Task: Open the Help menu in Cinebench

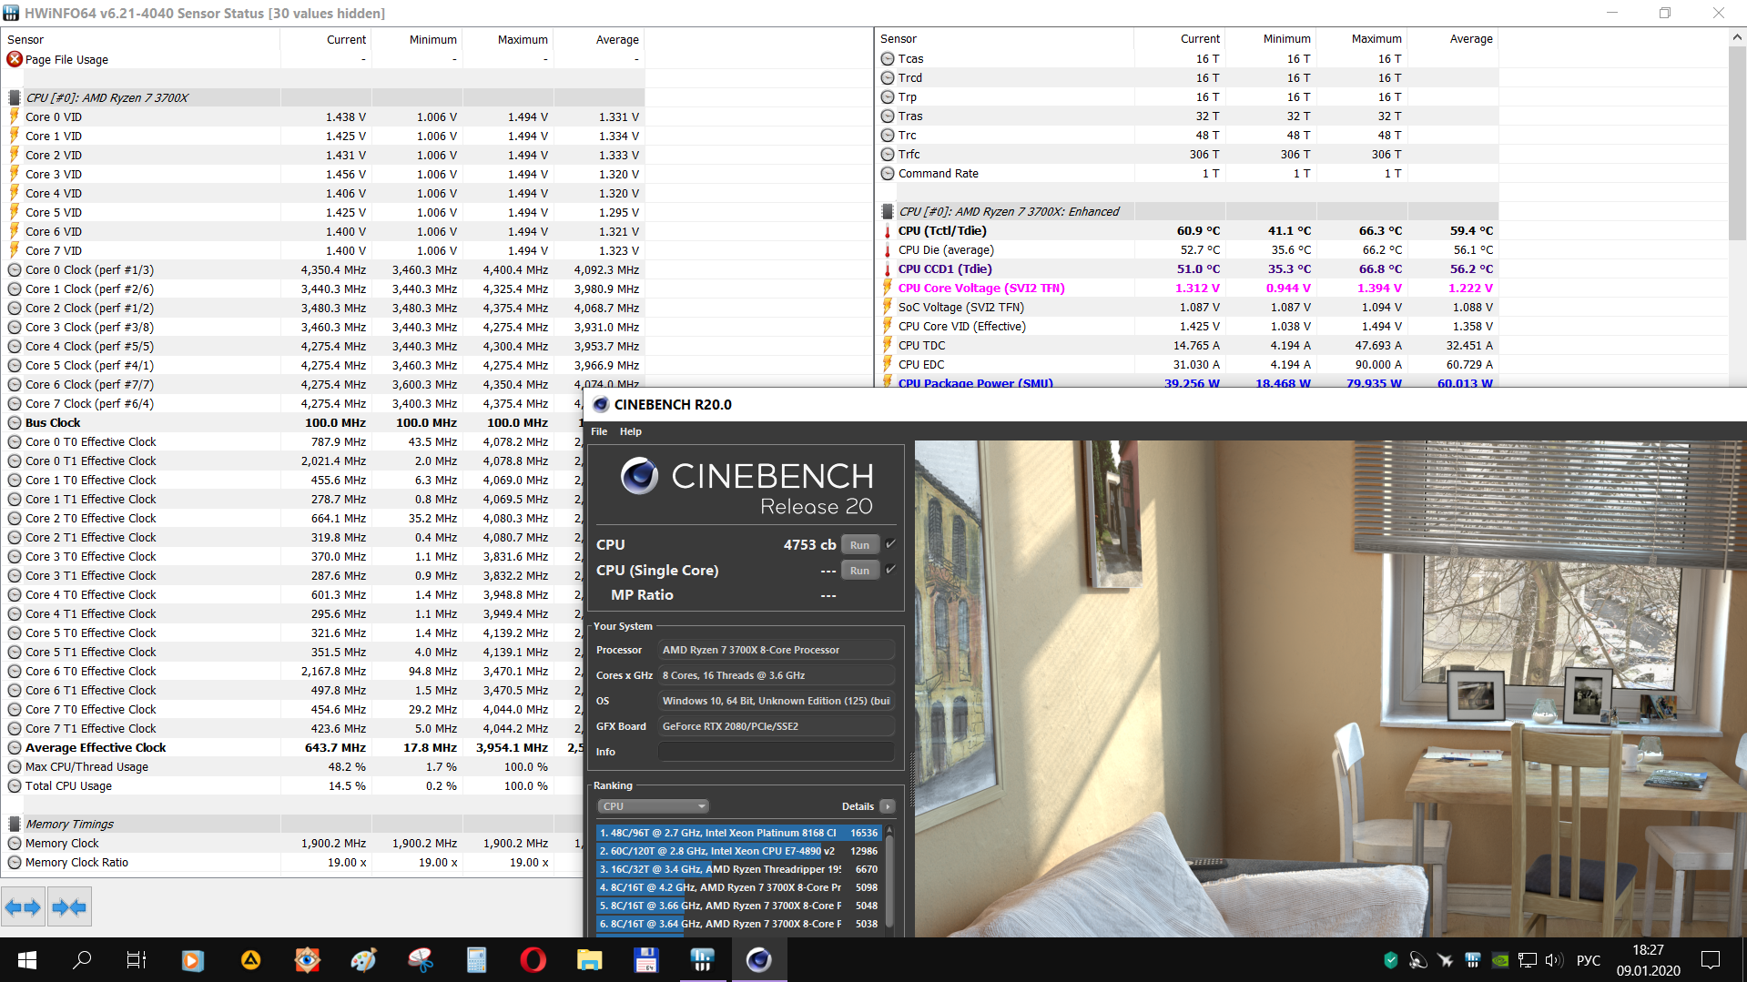Action: point(631,431)
